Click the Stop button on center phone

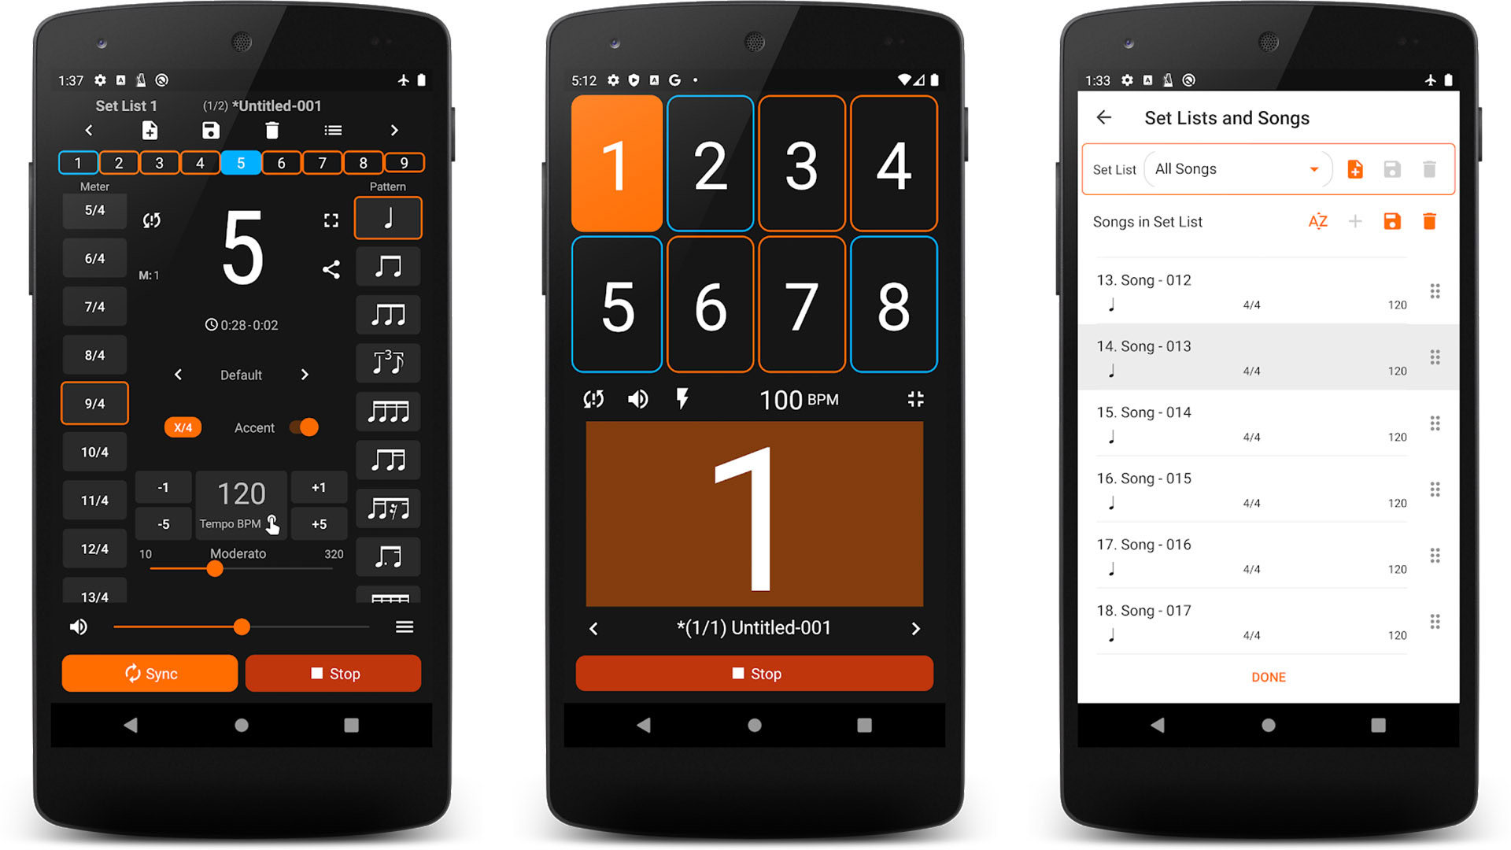tap(755, 674)
